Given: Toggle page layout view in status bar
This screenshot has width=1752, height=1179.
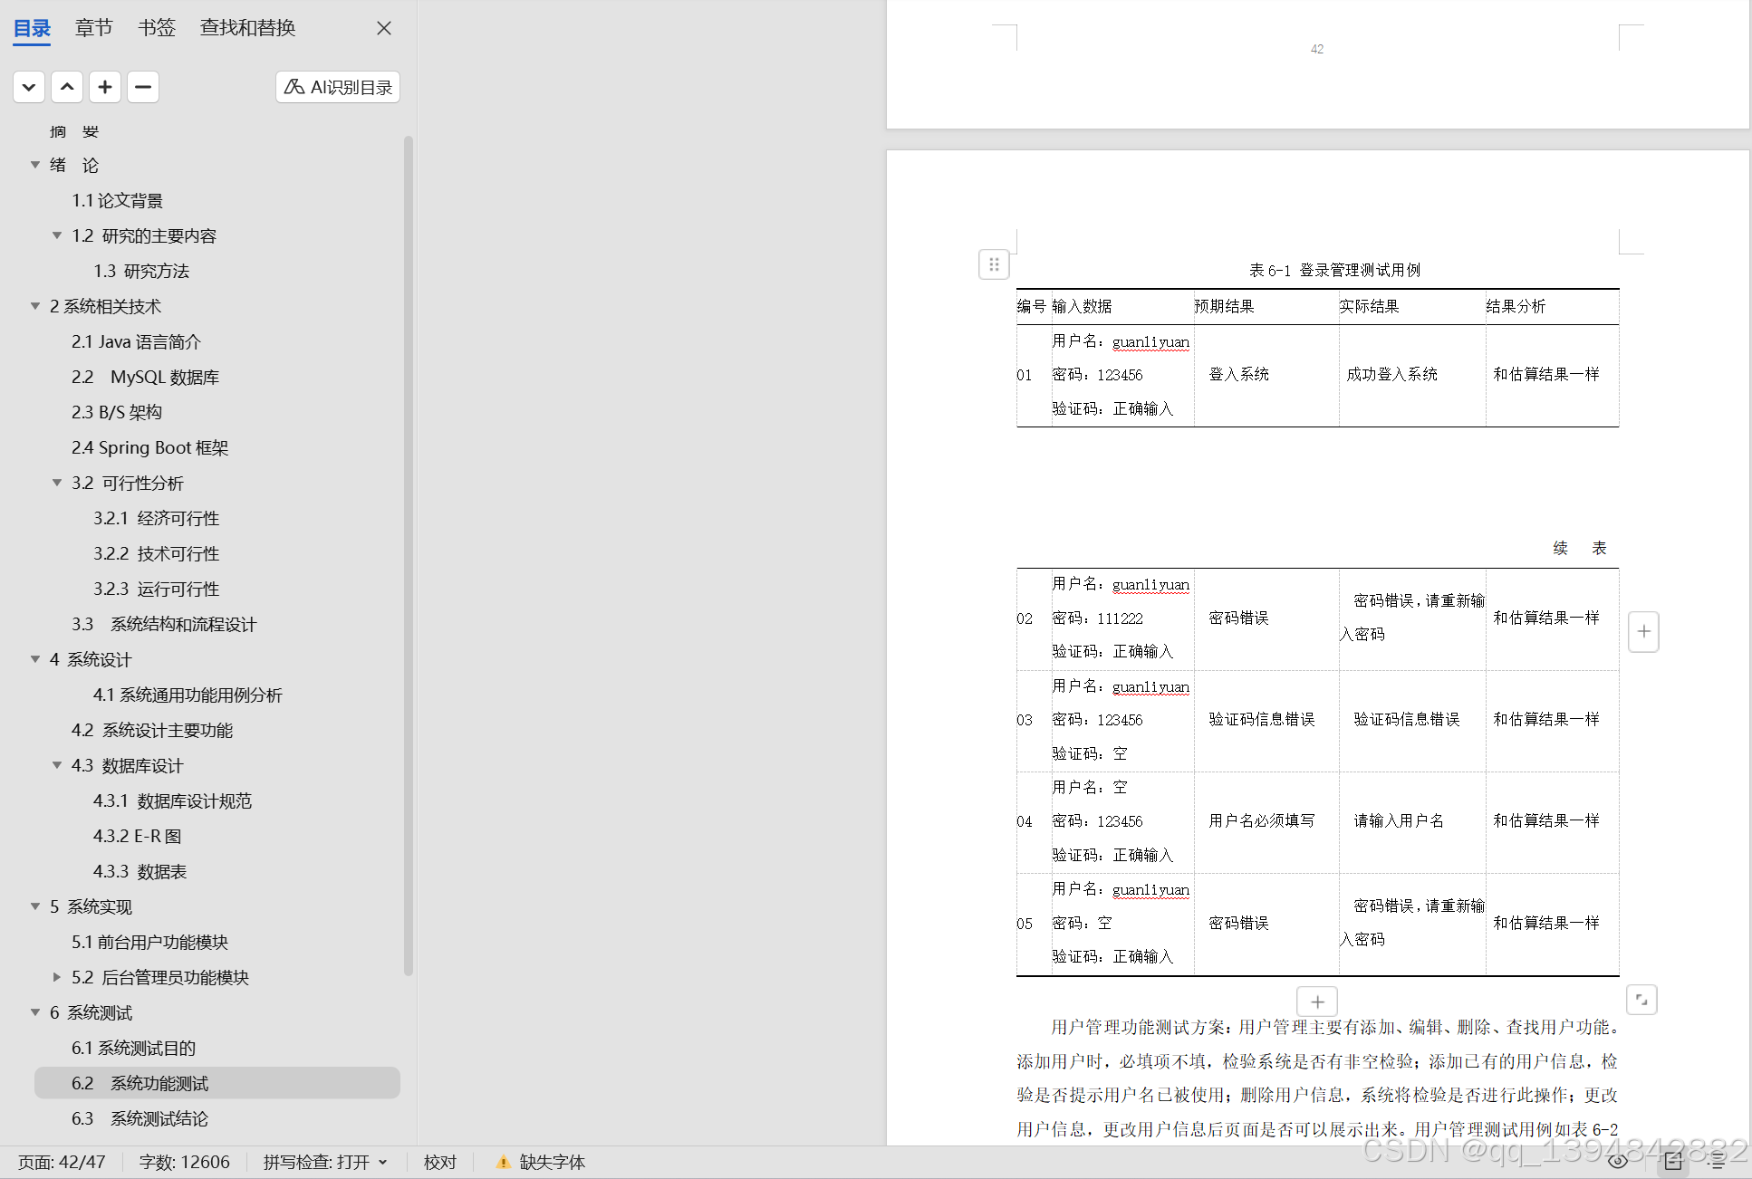Looking at the screenshot, I should coord(1673,1162).
